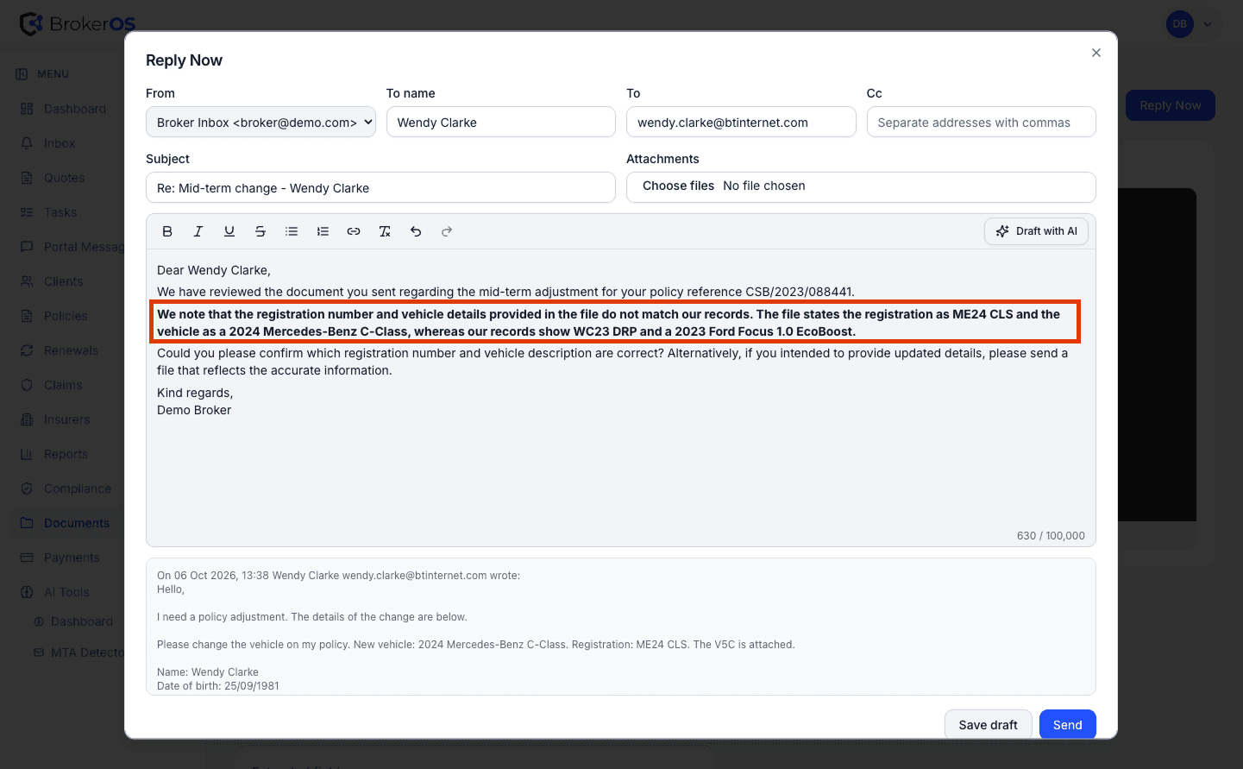Open Renewals in the sidebar
This screenshot has width=1243, height=769.
click(71, 350)
